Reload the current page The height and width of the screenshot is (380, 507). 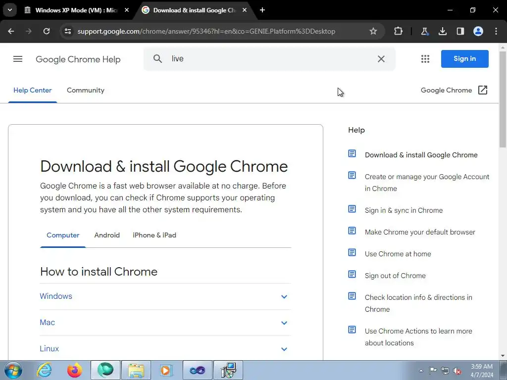pos(47,31)
